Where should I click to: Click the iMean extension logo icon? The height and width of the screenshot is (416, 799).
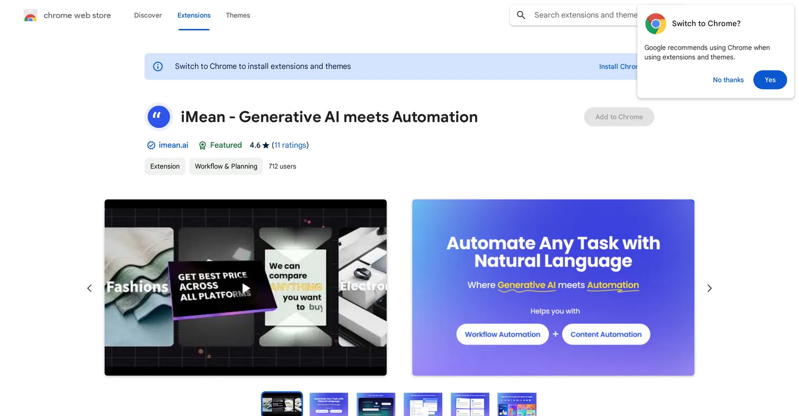159,116
